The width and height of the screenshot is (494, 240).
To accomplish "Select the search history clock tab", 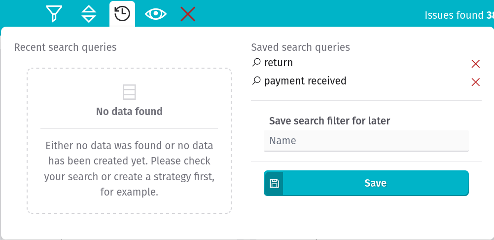I will pyautogui.click(x=122, y=14).
